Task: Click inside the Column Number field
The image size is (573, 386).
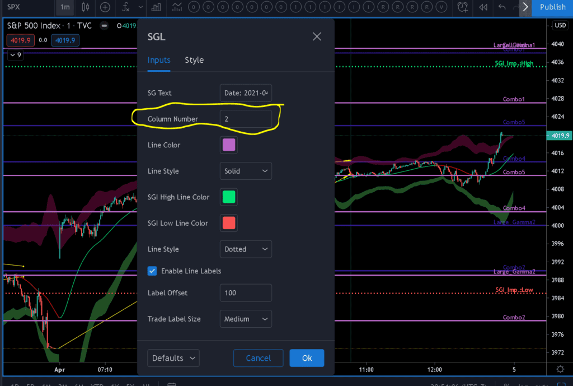Action: 246,119
